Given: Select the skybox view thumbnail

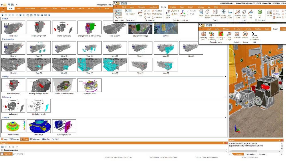Looking at the screenshot, I should [x=166, y=29].
